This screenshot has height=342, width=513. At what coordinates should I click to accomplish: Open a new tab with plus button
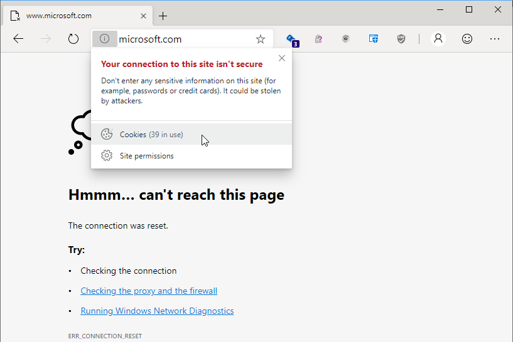pyautogui.click(x=163, y=16)
